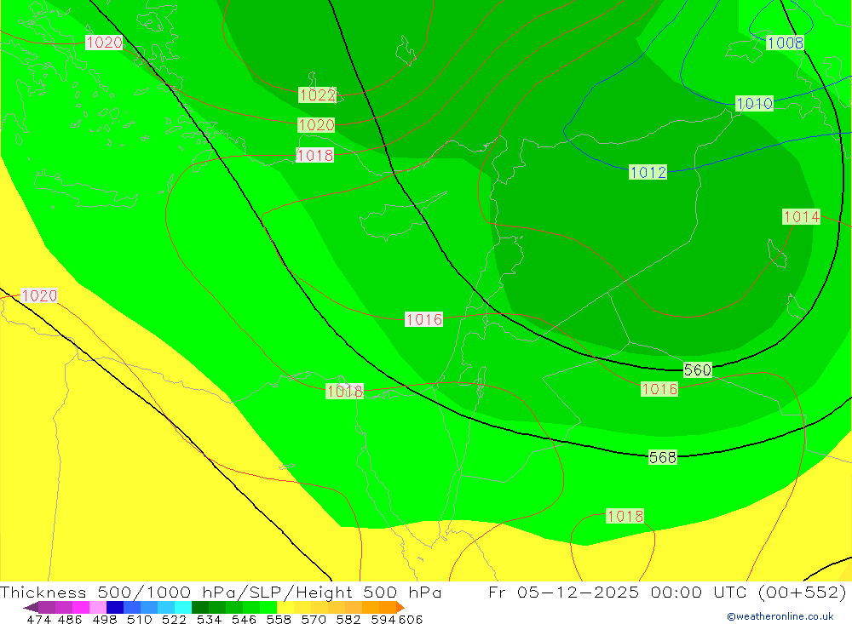
Task: Click the date text 'Fr 05-12-2025 00:00 UTC (00+552)'
Action: pos(667,592)
